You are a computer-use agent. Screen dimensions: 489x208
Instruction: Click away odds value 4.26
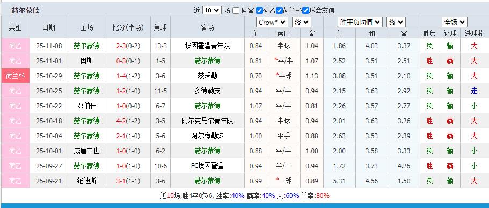tap(404, 166)
